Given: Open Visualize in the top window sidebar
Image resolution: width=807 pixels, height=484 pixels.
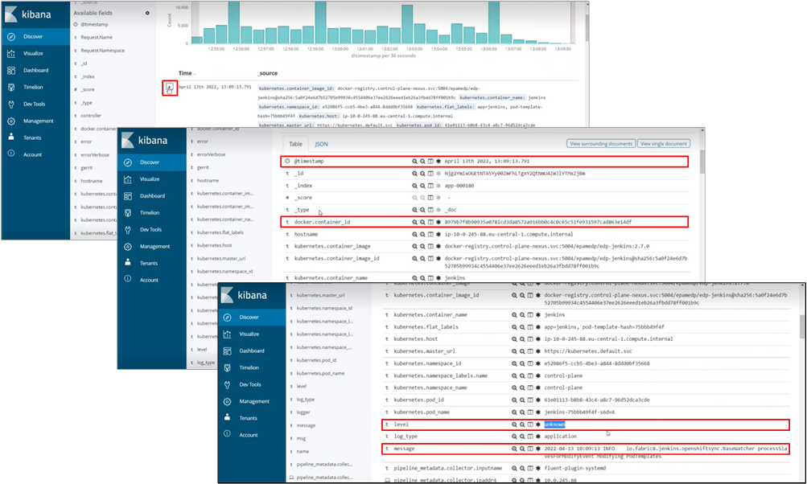Looking at the screenshot, I should pos(35,54).
